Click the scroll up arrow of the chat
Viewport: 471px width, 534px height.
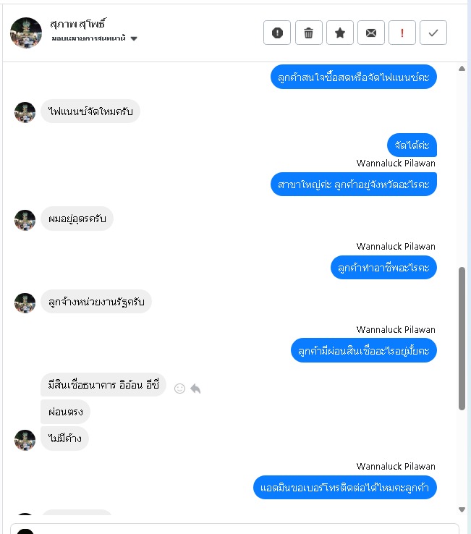click(x=462, y=69)
